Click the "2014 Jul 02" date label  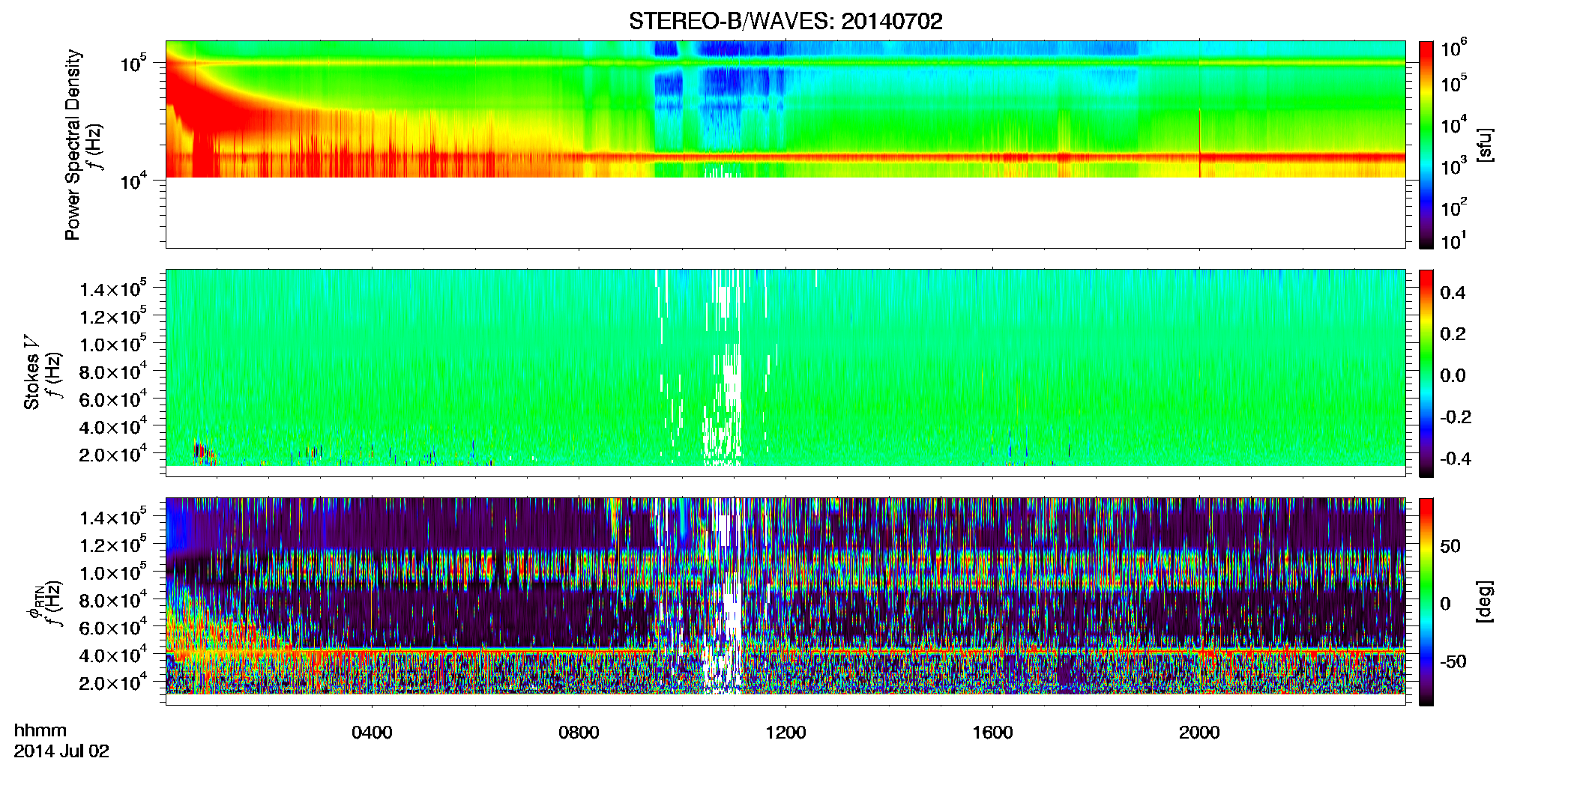[x=61, y=751]
